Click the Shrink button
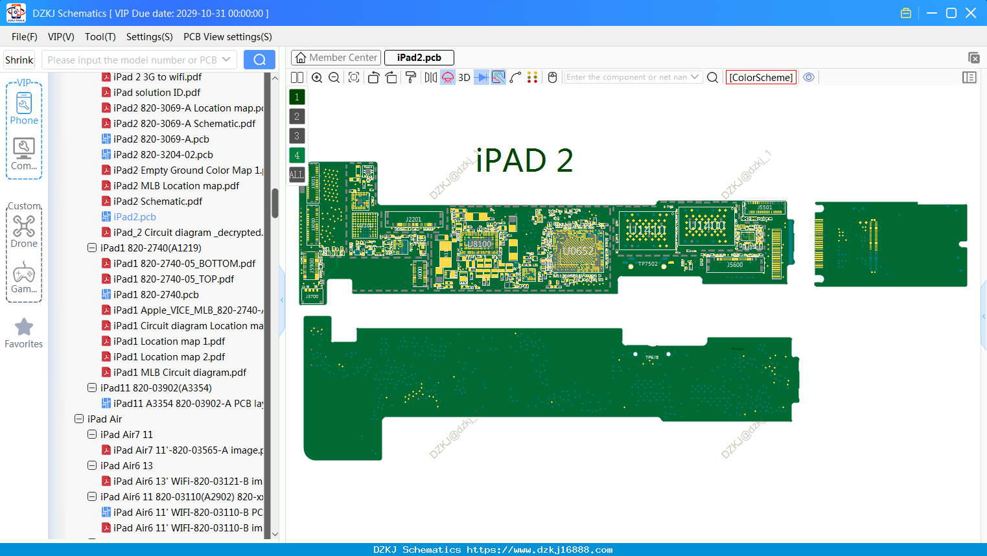The height and width of the screenshot is (556, 987). (19, 60)
